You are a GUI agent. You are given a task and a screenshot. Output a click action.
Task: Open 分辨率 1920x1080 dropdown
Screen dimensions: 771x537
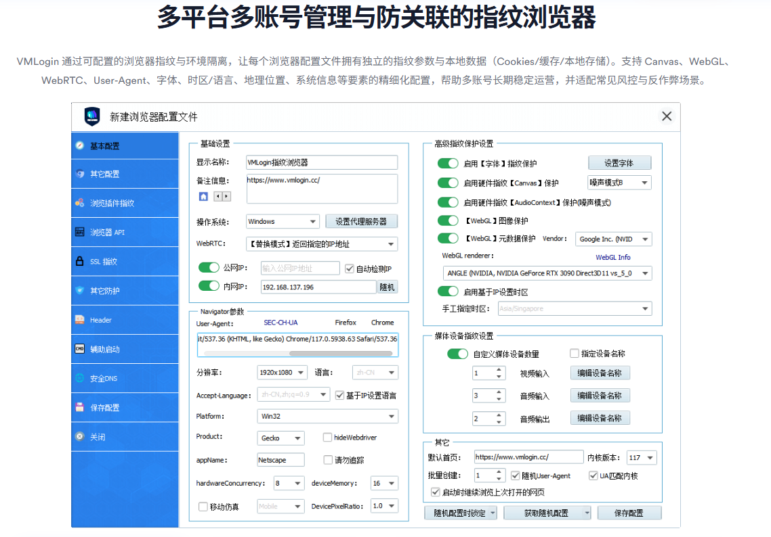click(x=282, y=373)
